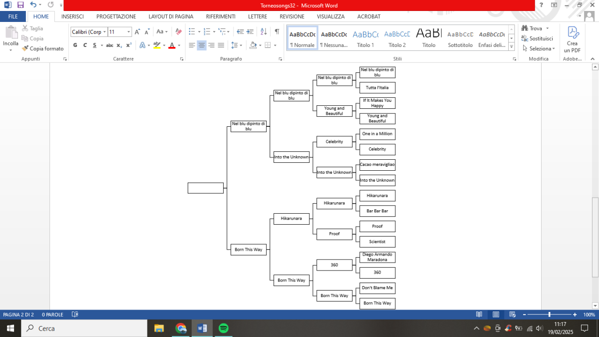The width and height of the screenshot is (599, 337).
Task: Sort paragraph with A-Z sort icon
Action: click(x=264, y=31)
